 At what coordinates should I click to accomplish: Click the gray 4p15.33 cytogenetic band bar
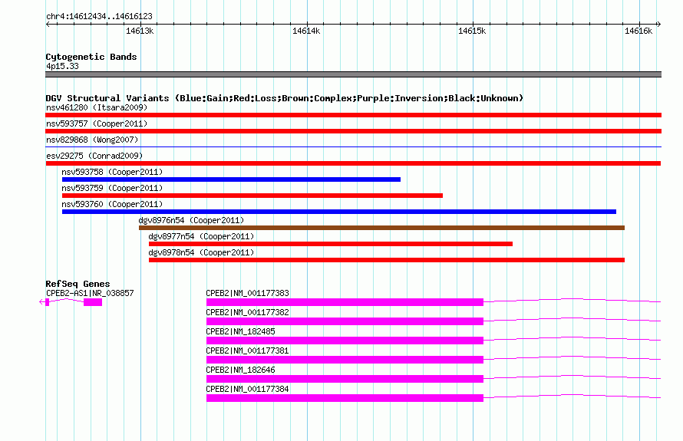(x=353, y=74)
